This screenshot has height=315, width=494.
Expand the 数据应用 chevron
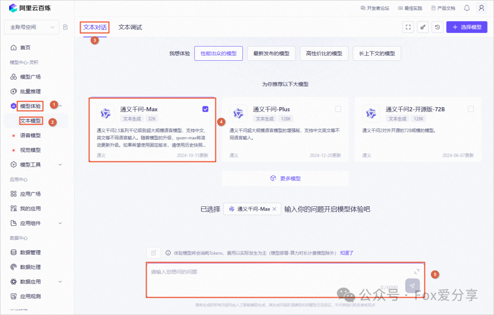pos(60,282)
